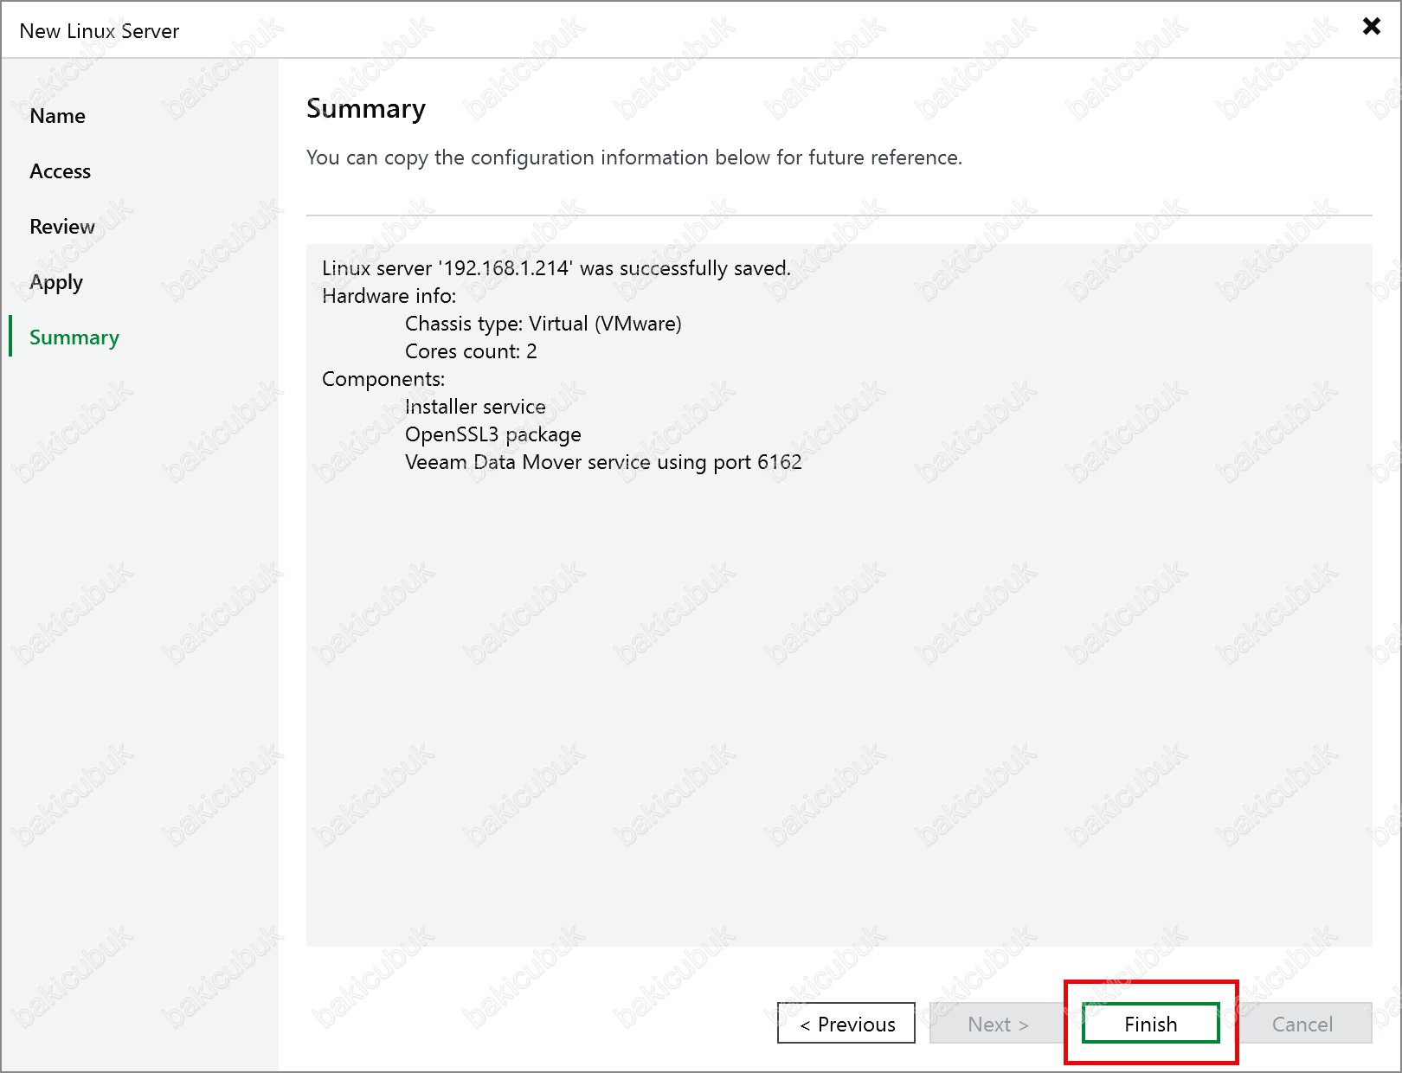Viewport: 1402px width, 1073px height.
Task: Go to the Name step
Action: [x=57, y=116]
